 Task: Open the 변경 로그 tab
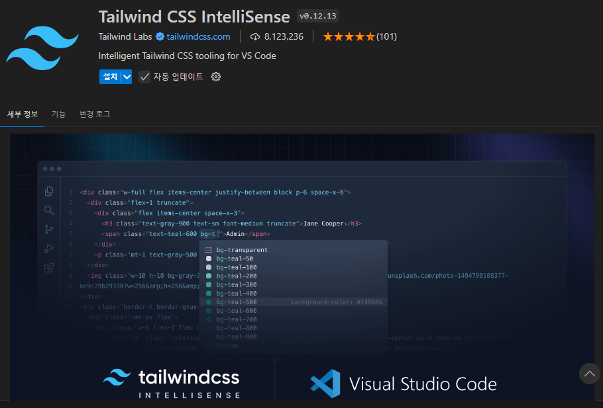coord(93,113)
